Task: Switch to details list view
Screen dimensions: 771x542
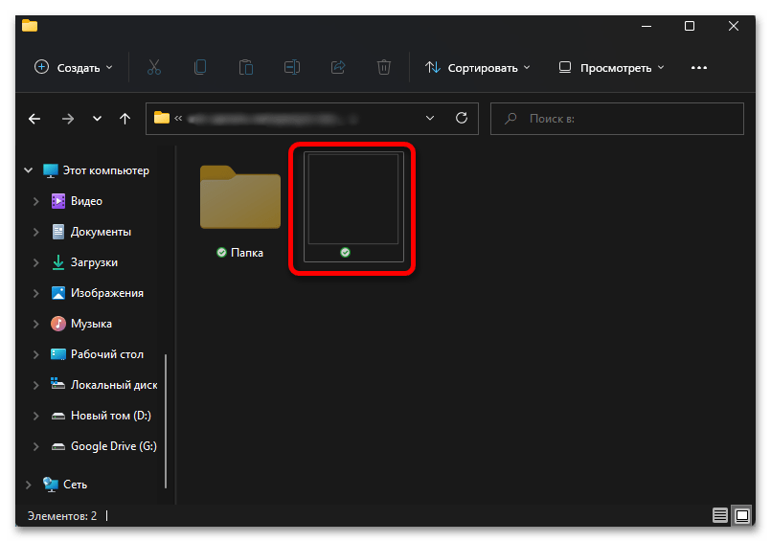Action: coord(720,516)
